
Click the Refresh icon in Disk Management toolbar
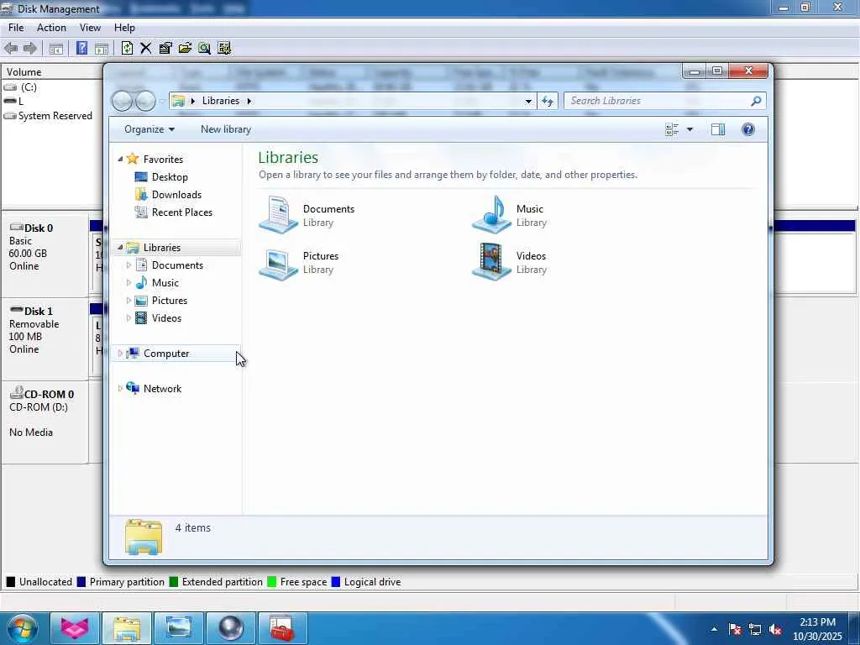click(128, 48)
